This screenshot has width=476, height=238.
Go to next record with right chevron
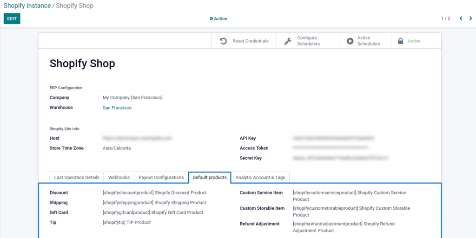pos(470,19)
